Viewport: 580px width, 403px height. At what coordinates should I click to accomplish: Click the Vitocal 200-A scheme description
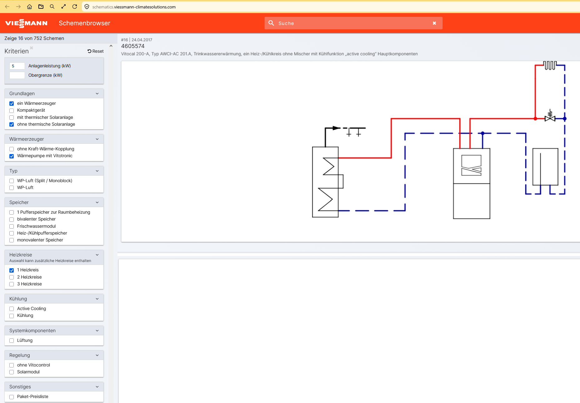point(269,54)
